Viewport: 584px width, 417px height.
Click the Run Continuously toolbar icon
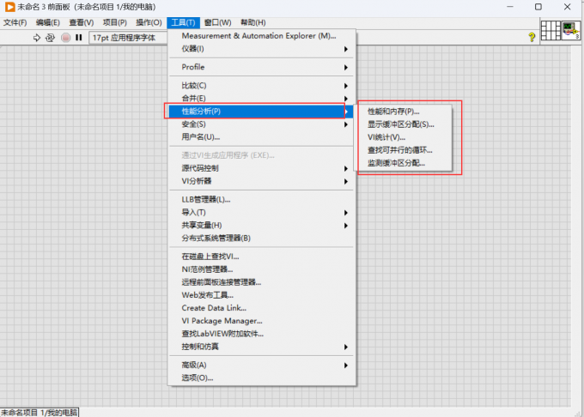[x=50, y=38]
